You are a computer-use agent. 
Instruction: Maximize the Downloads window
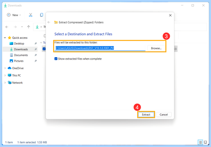(193, 5)
